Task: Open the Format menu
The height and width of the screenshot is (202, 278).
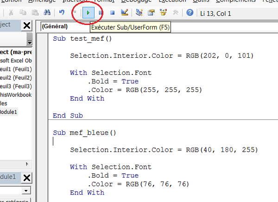Action: coord(104,1)
